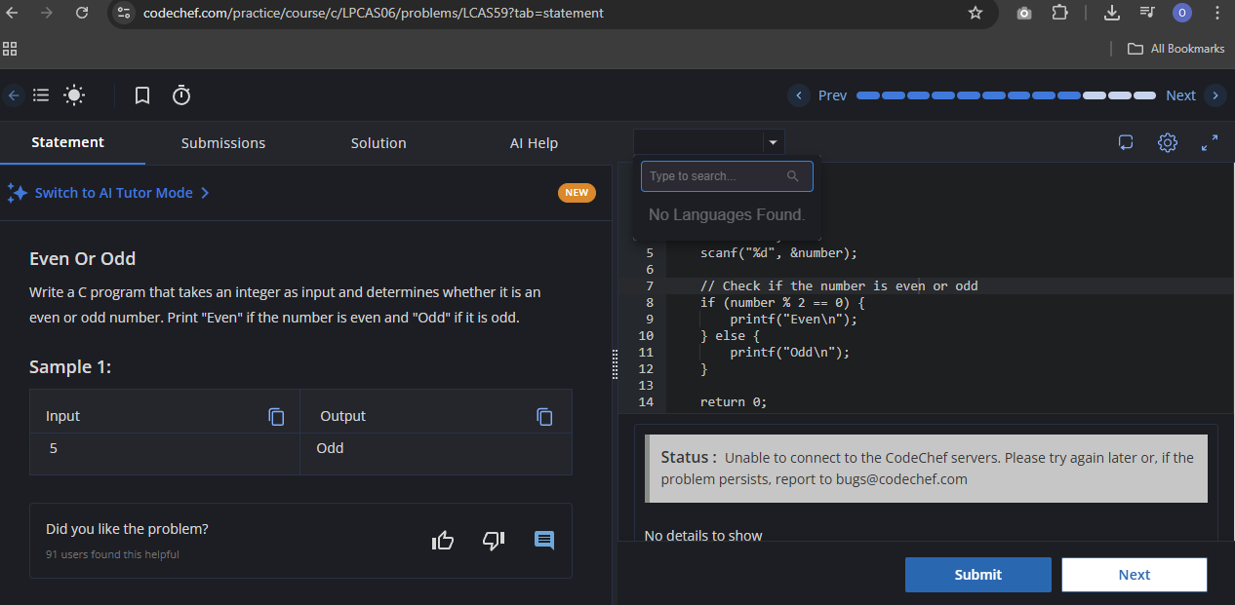Toggle light/dark theme sun icon

point(74,95)
